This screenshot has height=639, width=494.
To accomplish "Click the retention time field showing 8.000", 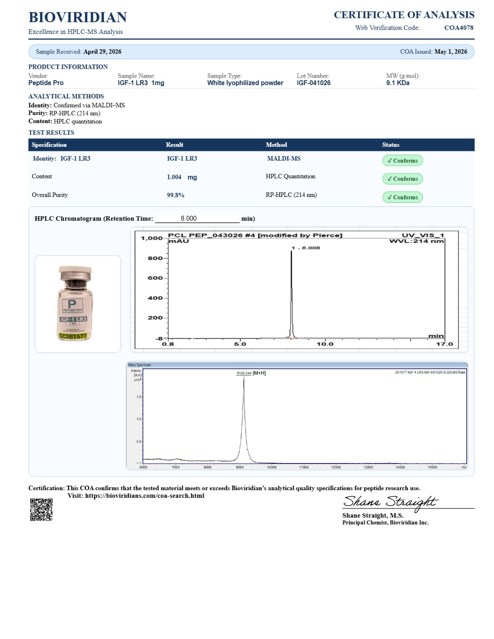I will [x=197, y=218].
